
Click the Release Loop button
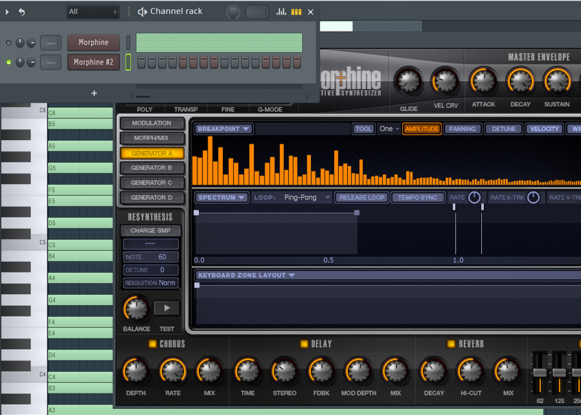[x=361, y=197]
